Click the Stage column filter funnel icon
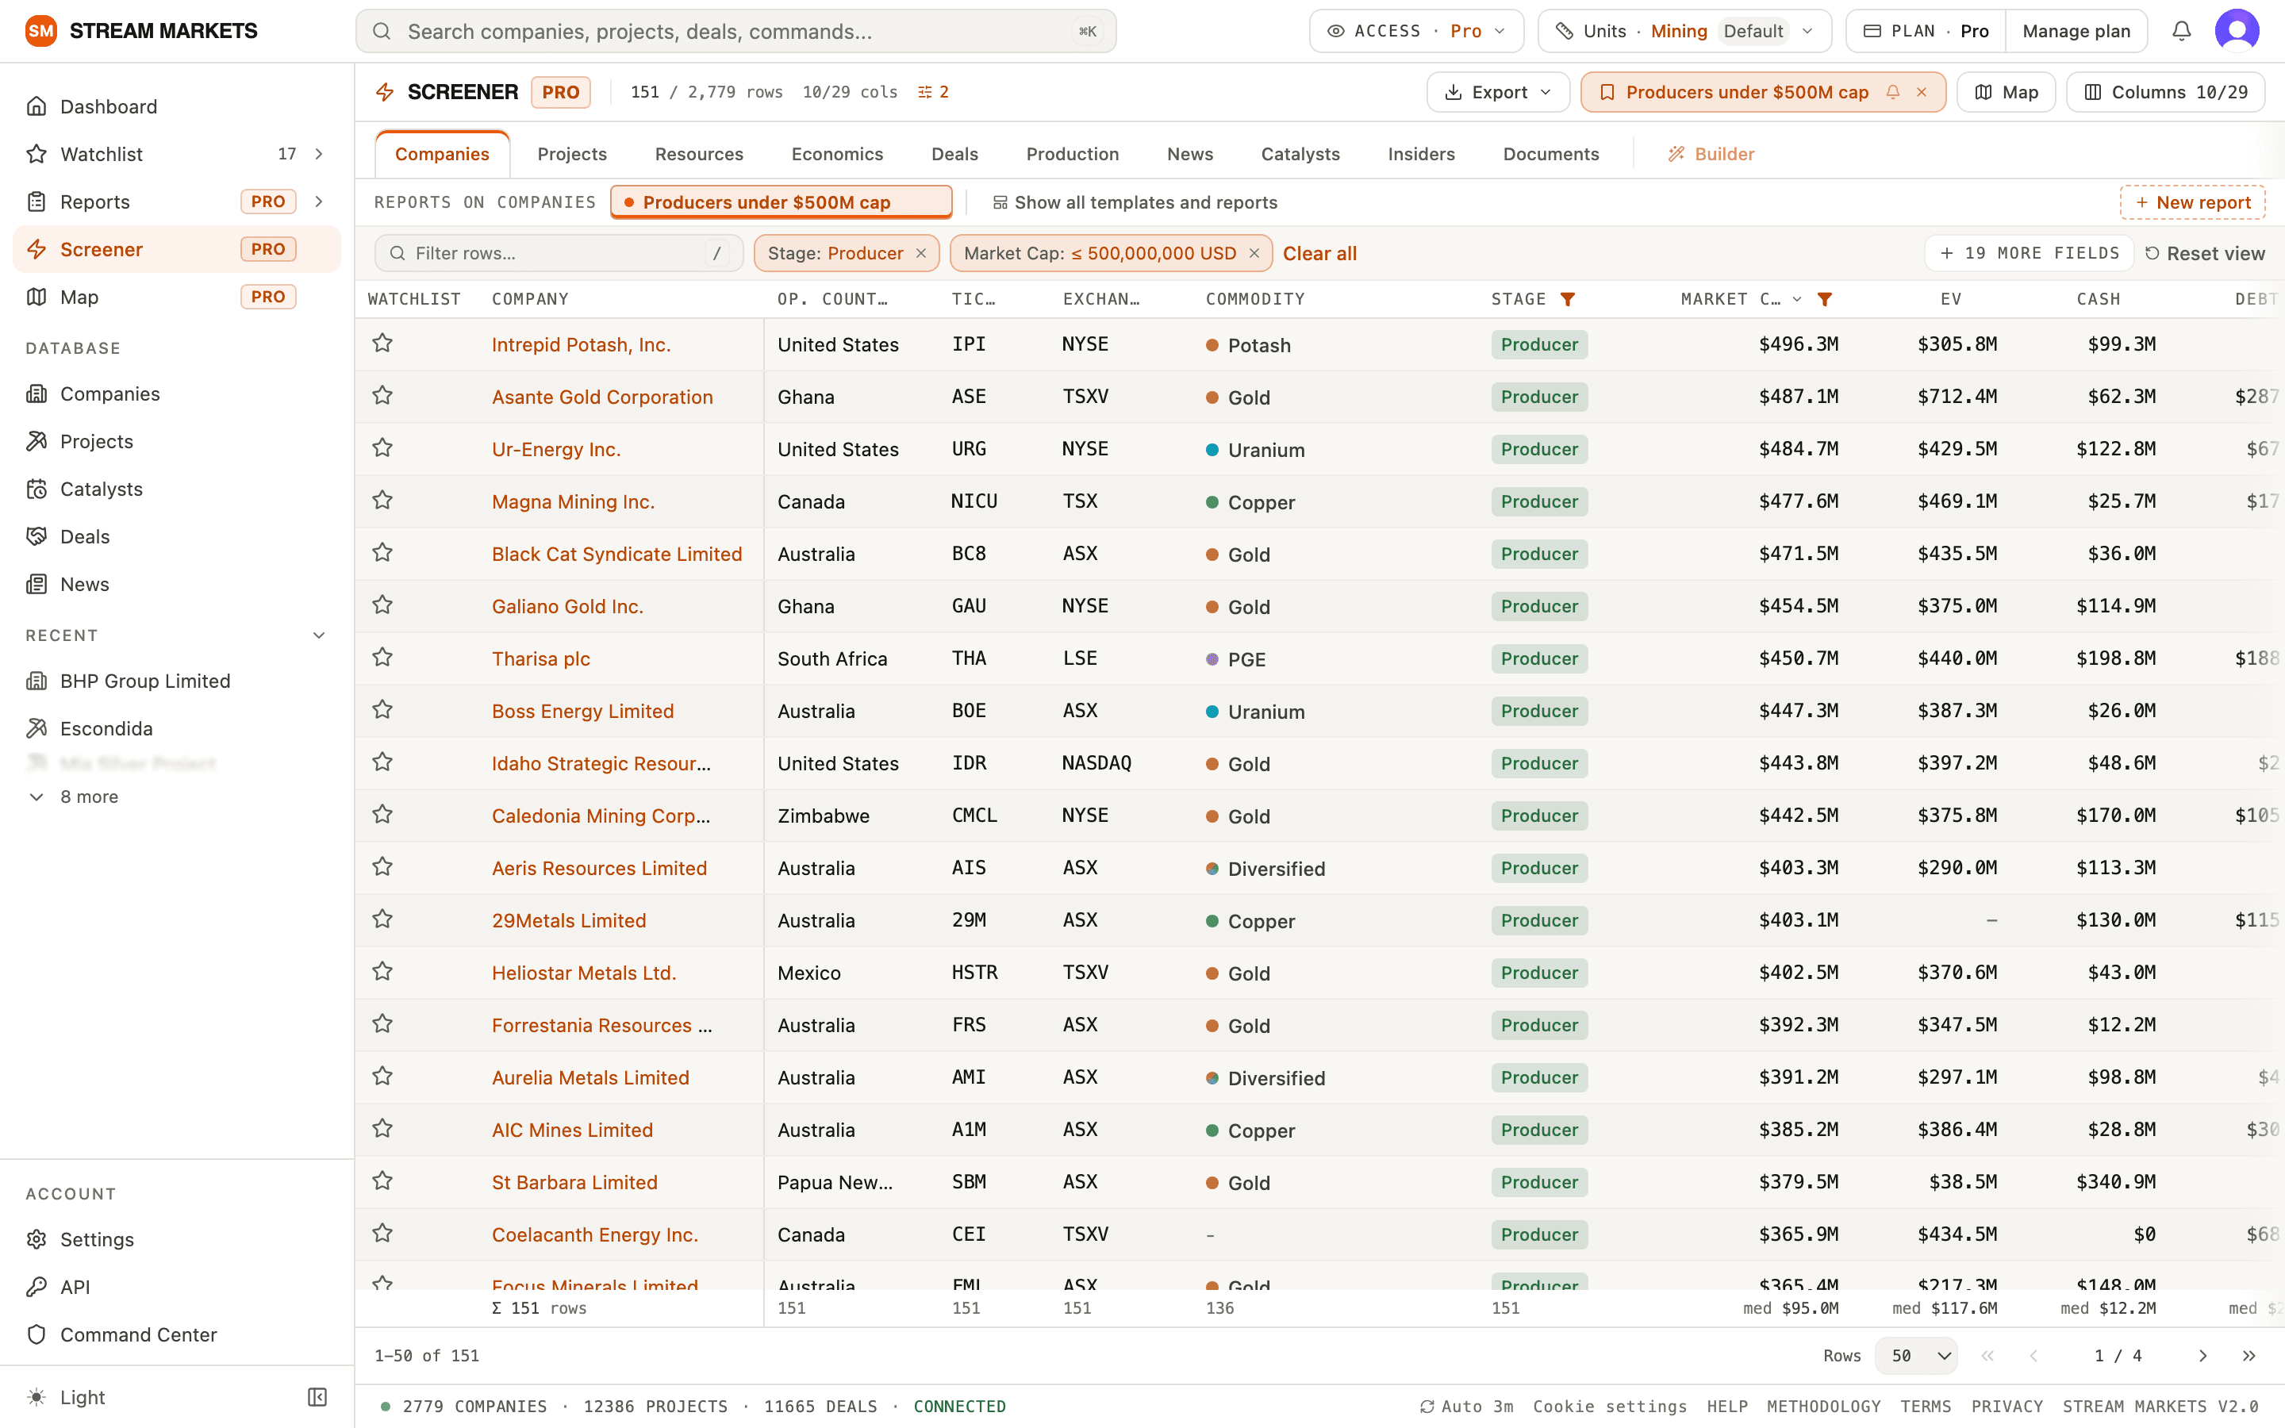 [x=1568, y=299]
